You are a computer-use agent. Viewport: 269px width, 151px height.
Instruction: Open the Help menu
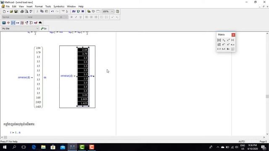pyautogui.click(x=81, y=7)
